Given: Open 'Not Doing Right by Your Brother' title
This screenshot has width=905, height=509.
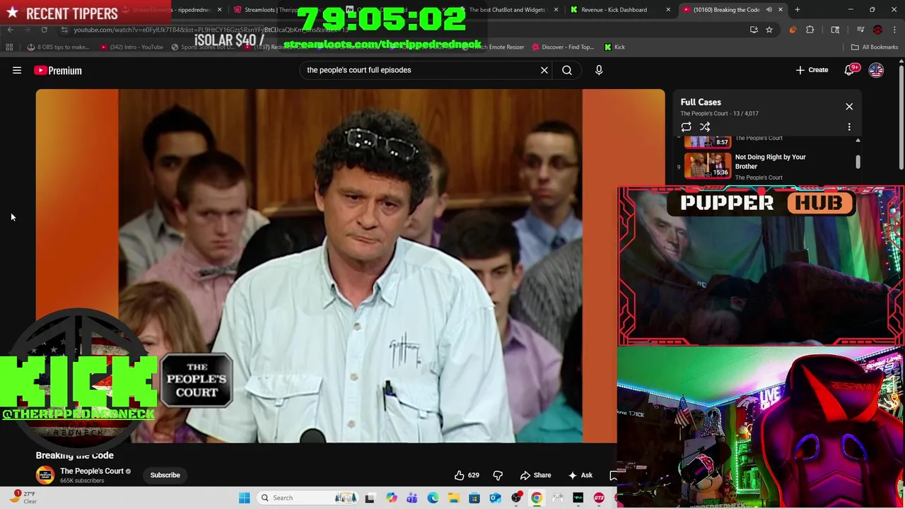Looking at the screenshot, I should [x=770, y=162].
